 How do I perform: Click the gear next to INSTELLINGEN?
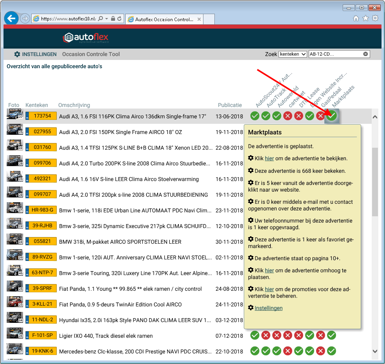coord(17,54)
